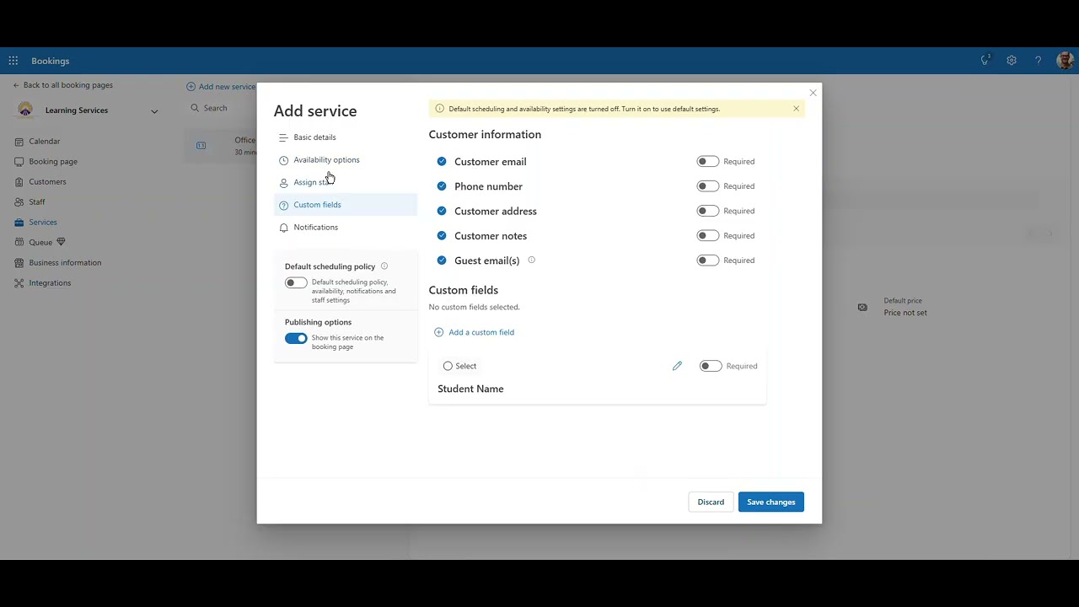Click the search magnifier icon
The height and width of the screenshot is (607, 1079).
point(195,108)
